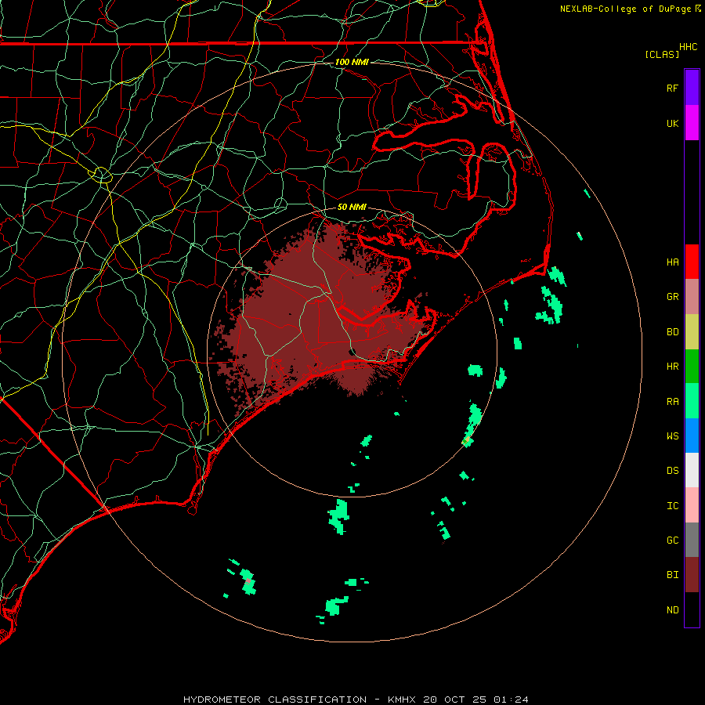The height and width of the screenshot is (705, 705).
Task: Click the ND black legend swatch
Action: [692, 609]
